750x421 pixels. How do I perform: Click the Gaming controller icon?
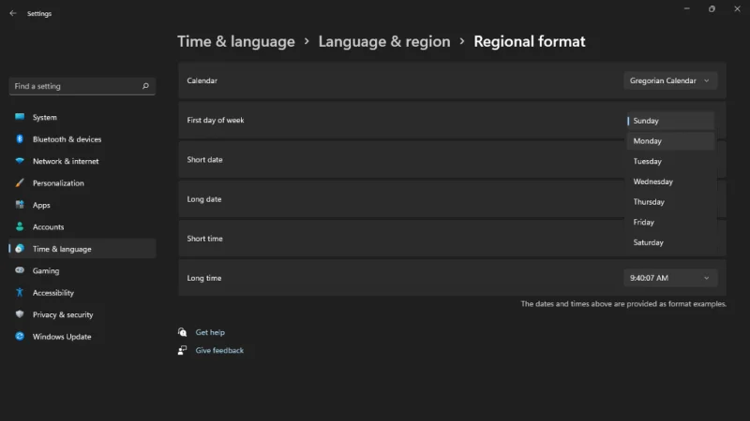20,269
